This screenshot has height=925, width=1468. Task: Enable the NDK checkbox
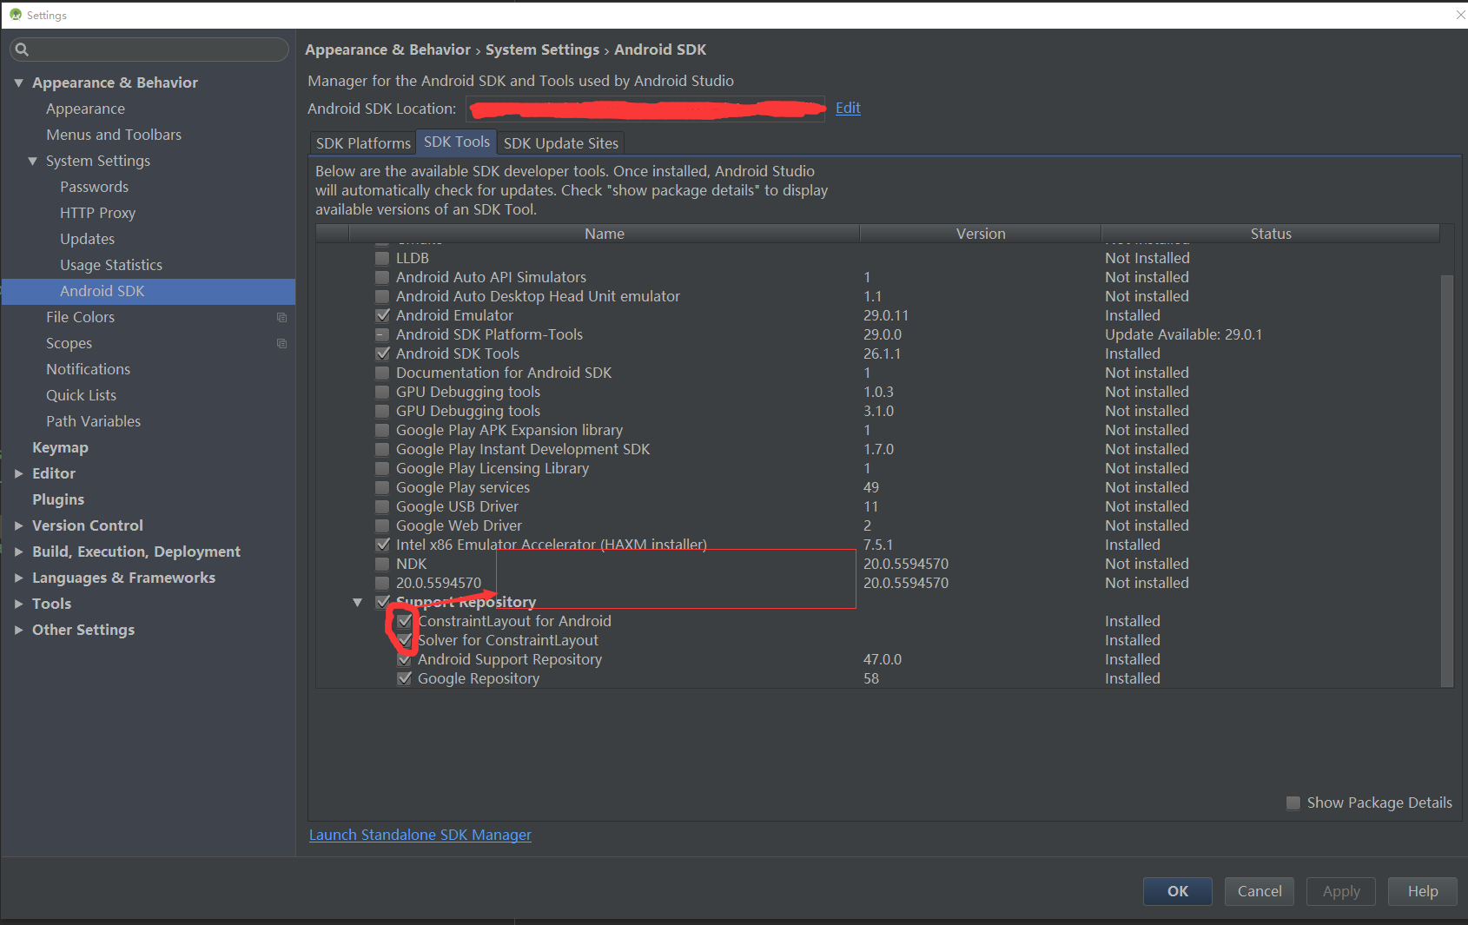click(x=382, y=564)
